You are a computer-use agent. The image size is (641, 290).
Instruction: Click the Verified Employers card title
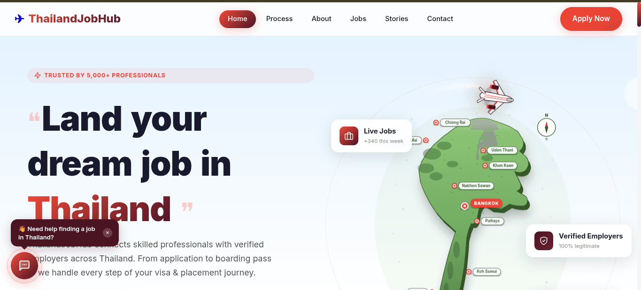tap(591, 236)
